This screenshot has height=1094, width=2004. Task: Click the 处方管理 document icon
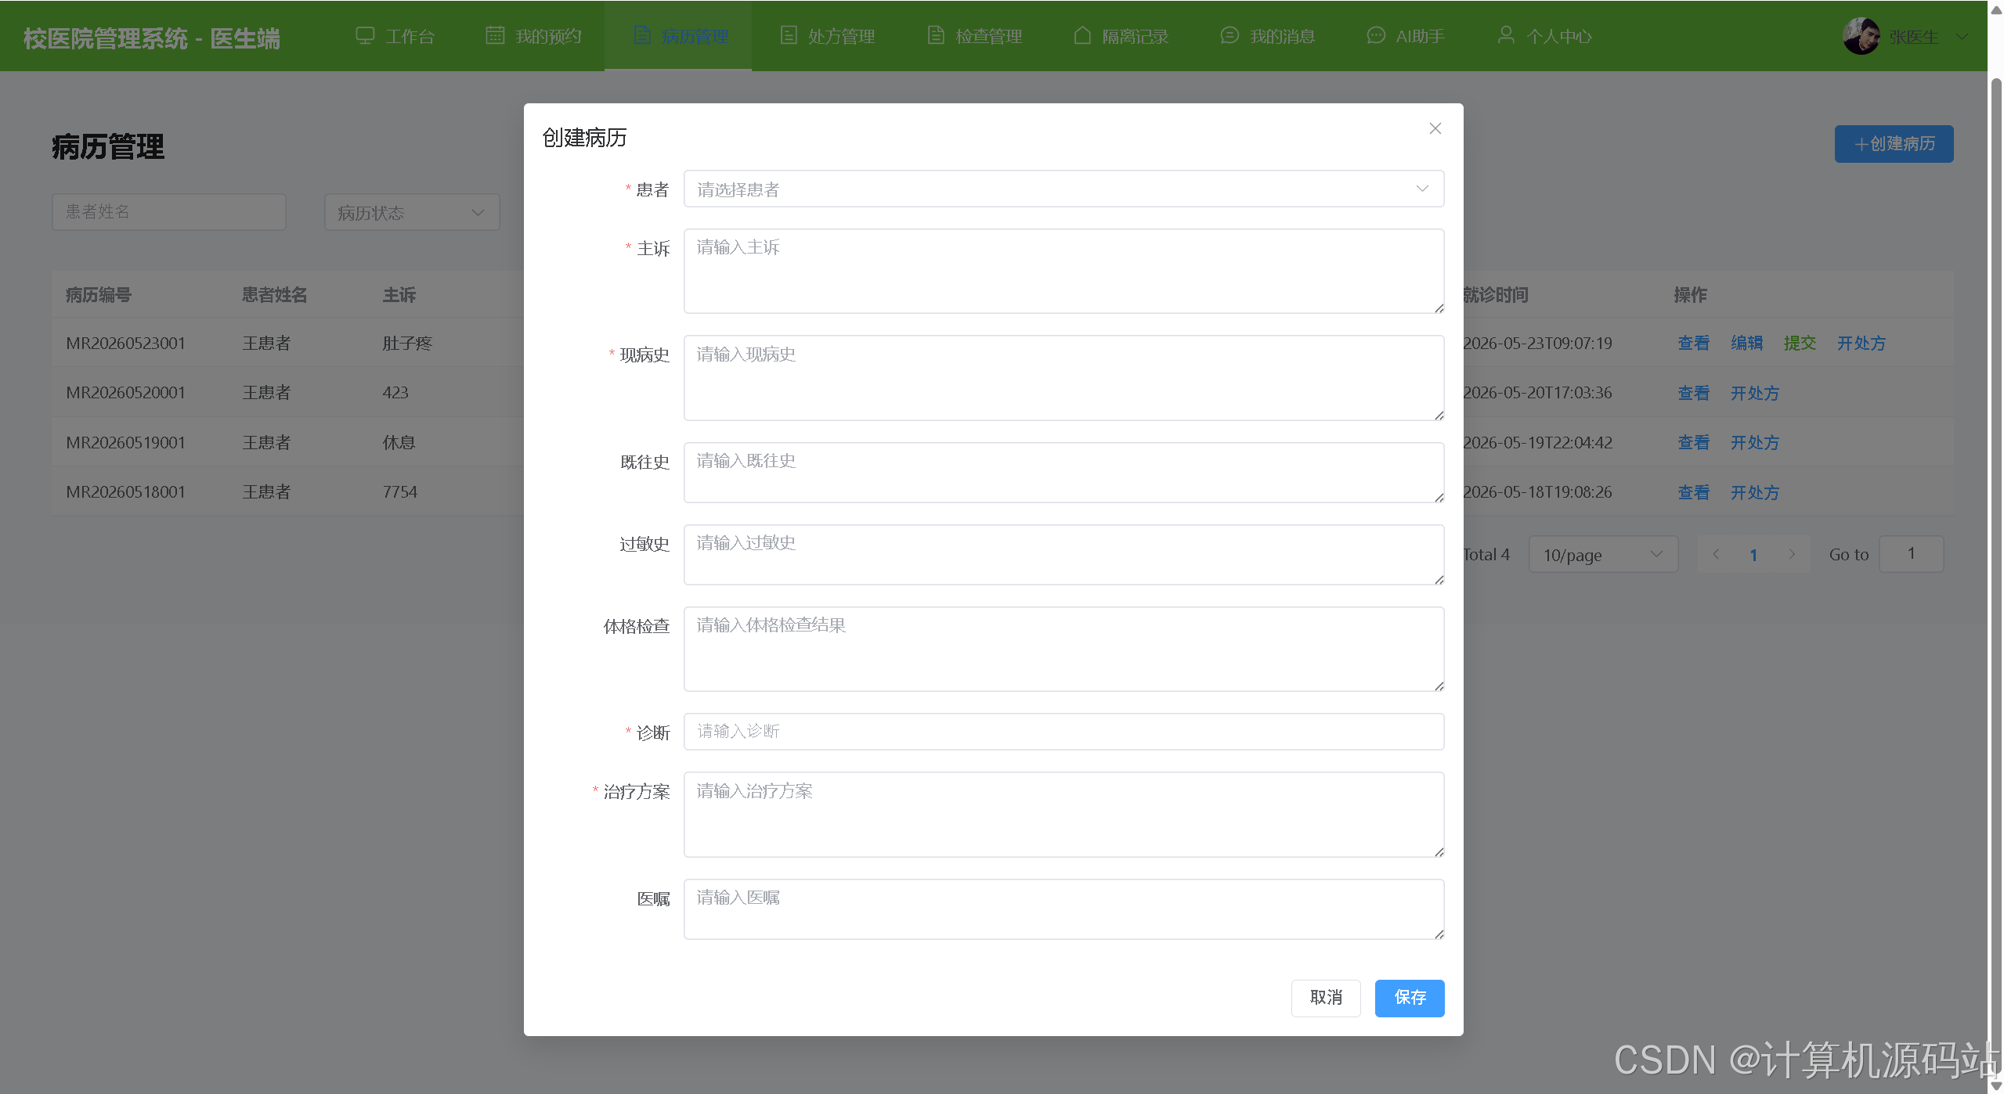[x=789, y=36]
